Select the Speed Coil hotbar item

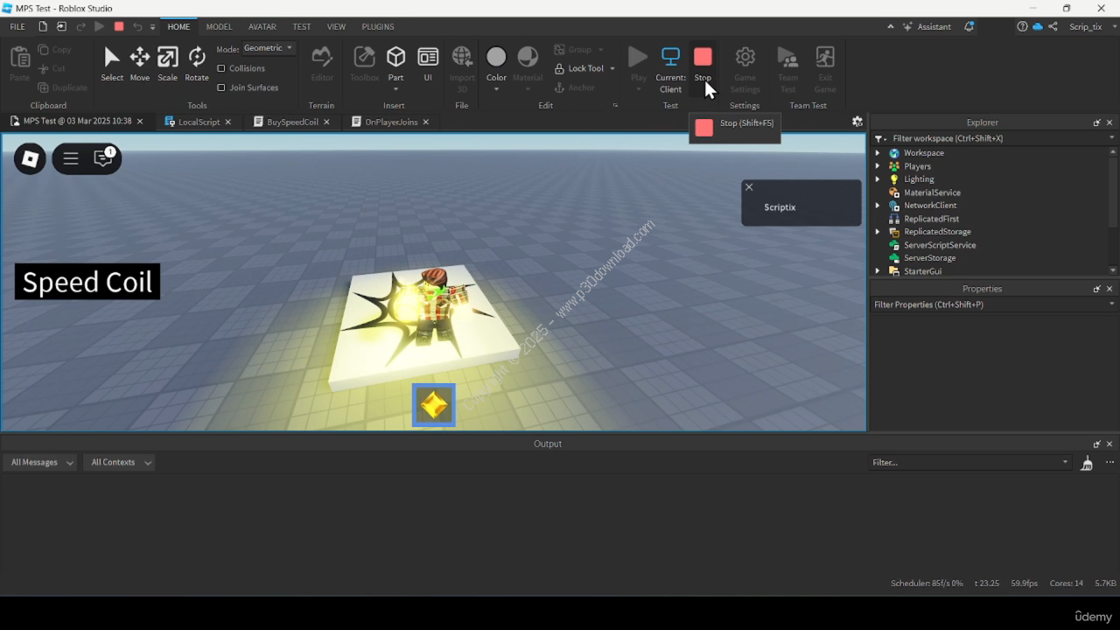point(434,405)
